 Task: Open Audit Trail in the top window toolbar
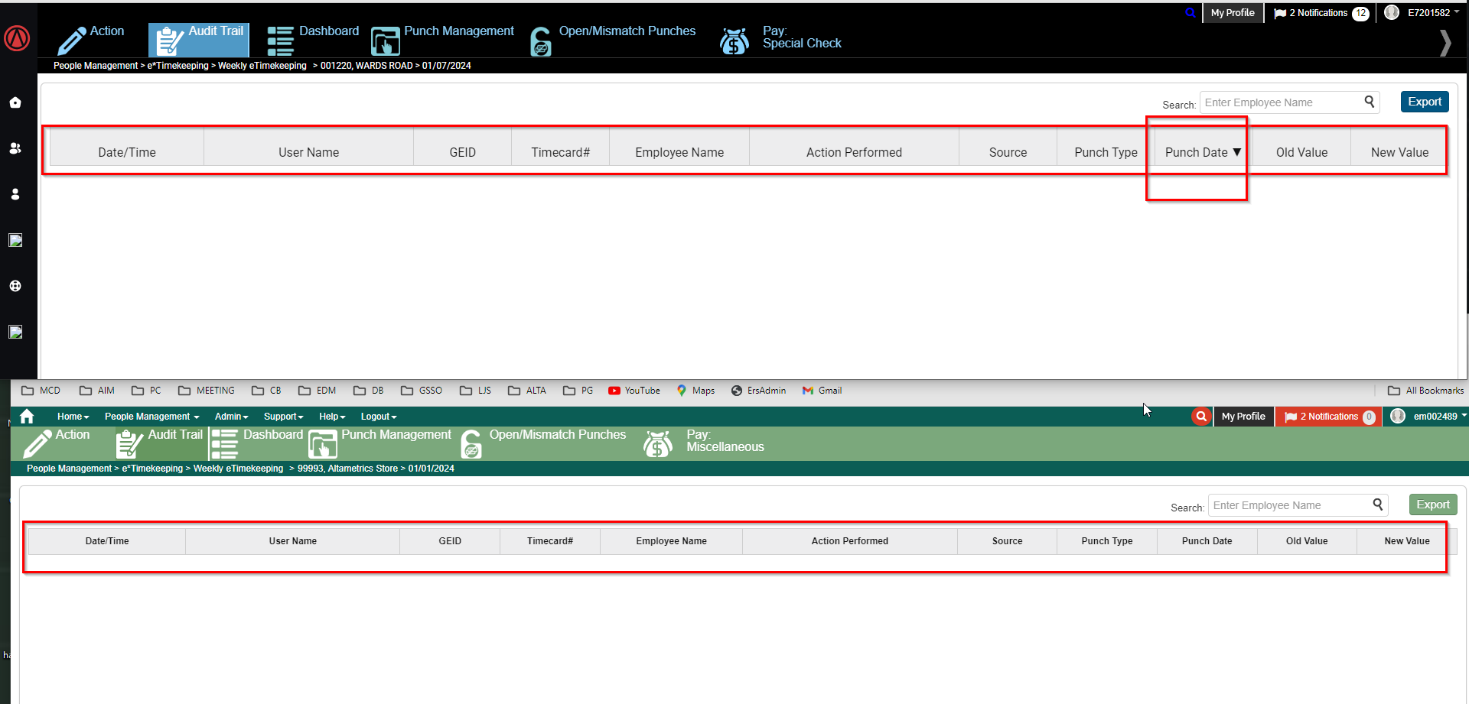(x=199, y=40)
